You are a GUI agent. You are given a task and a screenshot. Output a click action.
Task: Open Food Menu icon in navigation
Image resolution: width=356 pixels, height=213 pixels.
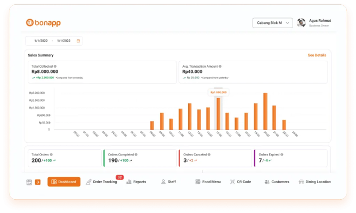point(198,182)
